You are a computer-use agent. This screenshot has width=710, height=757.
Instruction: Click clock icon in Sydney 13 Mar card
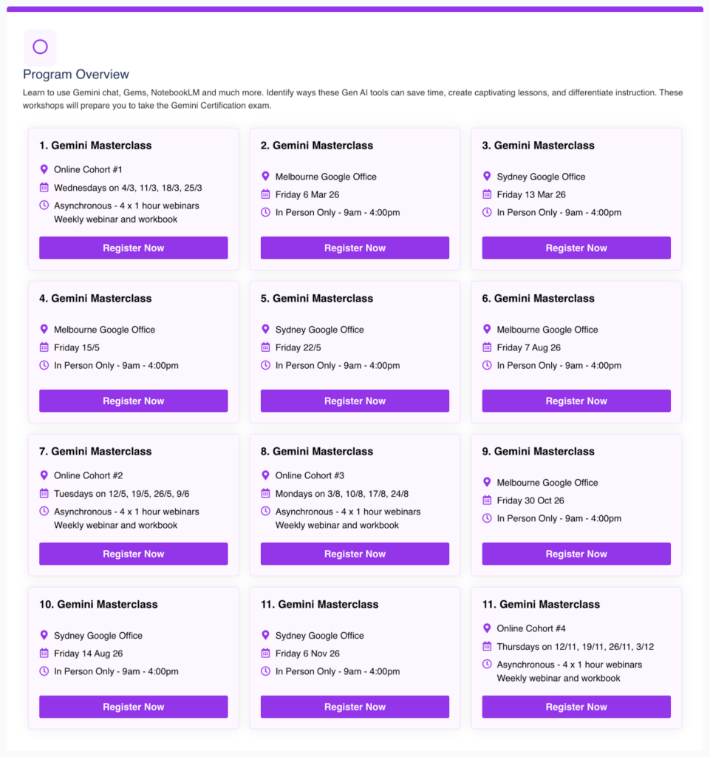(x=487, y=212)
